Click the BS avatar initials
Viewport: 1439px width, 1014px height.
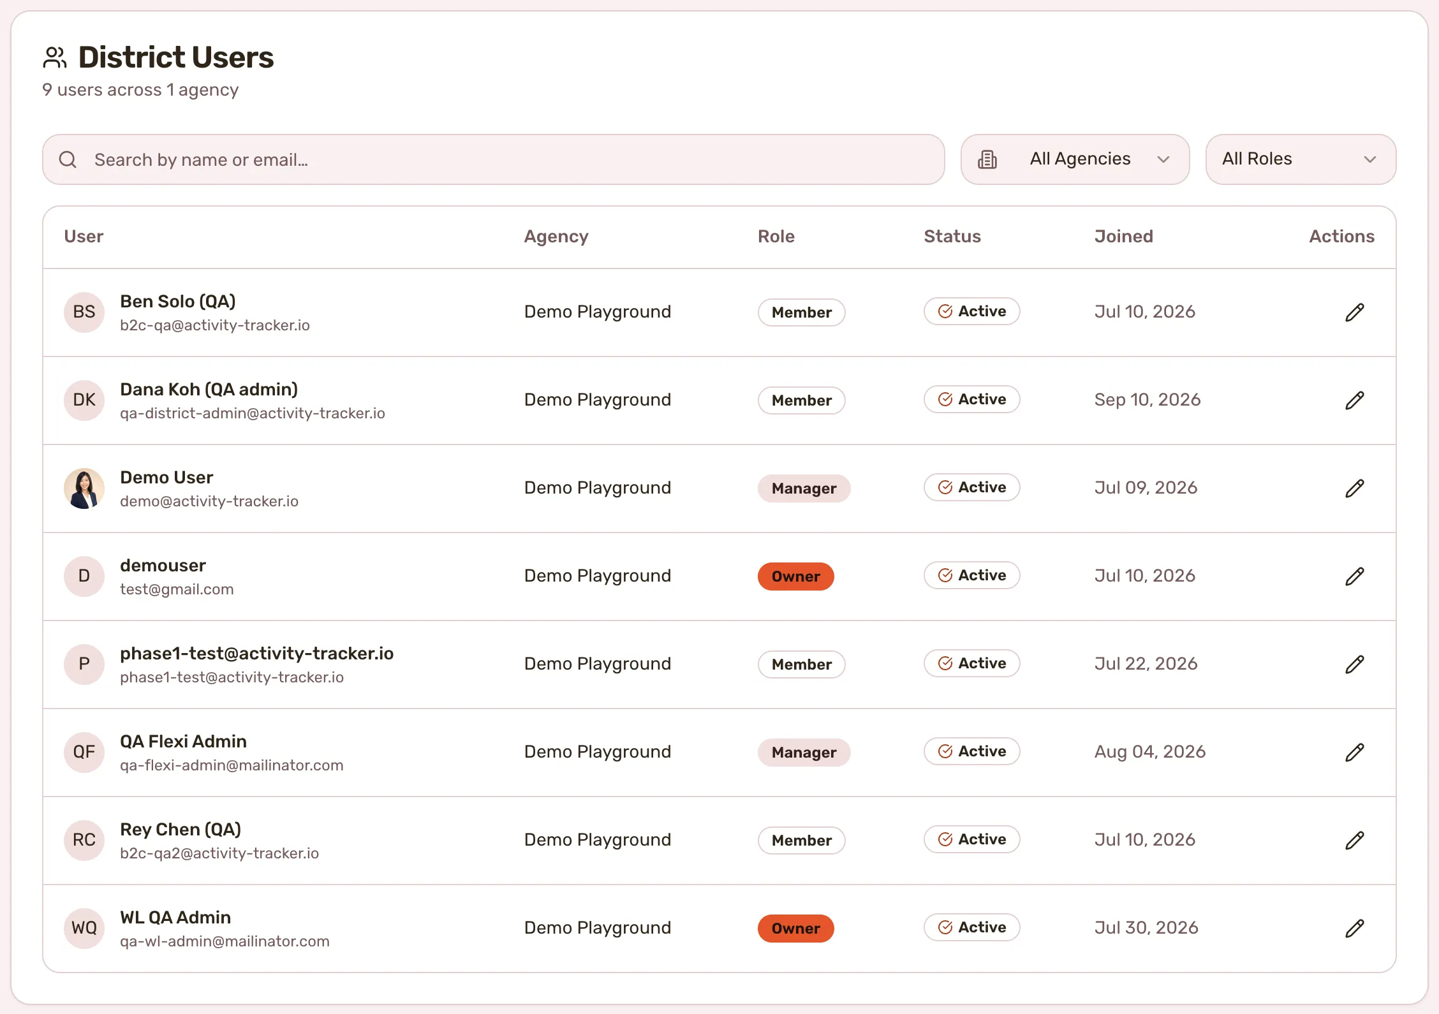tap(84, 312)
